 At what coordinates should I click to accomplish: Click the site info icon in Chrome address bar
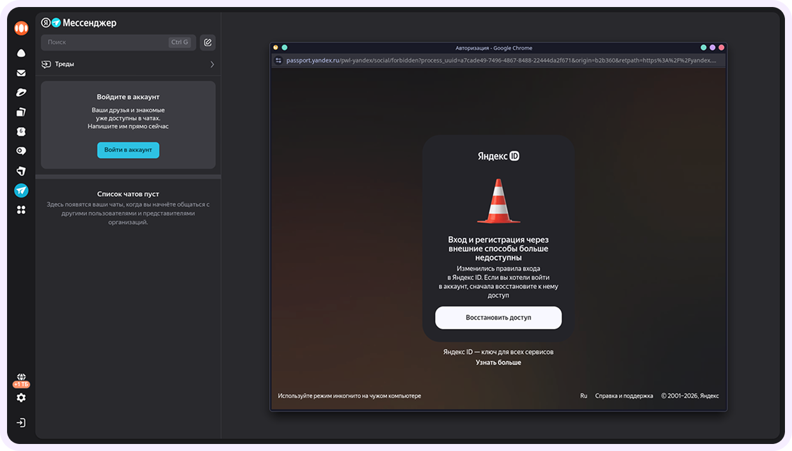(278, 60)
